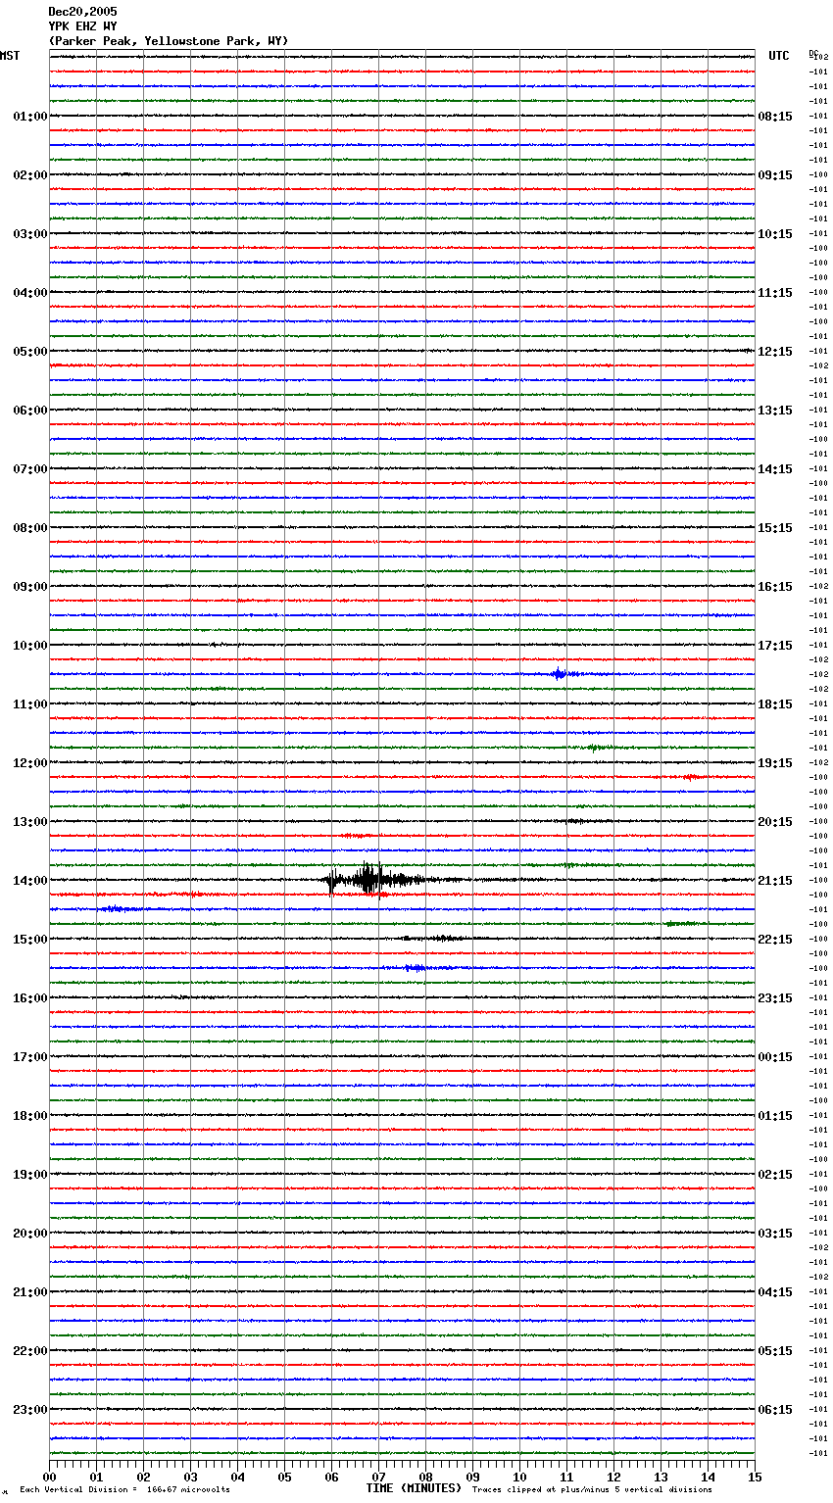
Task: Click the 14:15 UTC time label
Action: [775, 469]
